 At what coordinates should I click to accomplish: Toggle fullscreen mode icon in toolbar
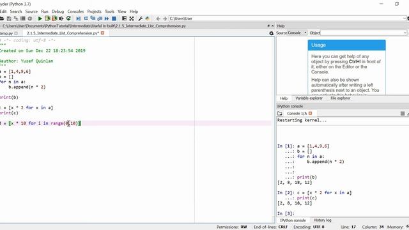[132, 19]
